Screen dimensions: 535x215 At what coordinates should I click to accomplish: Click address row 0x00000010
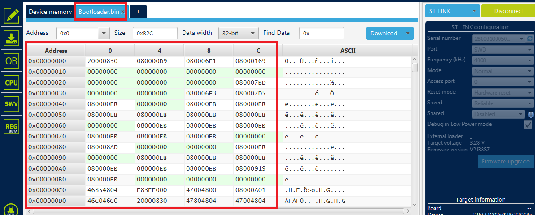[x=57, y=72]
